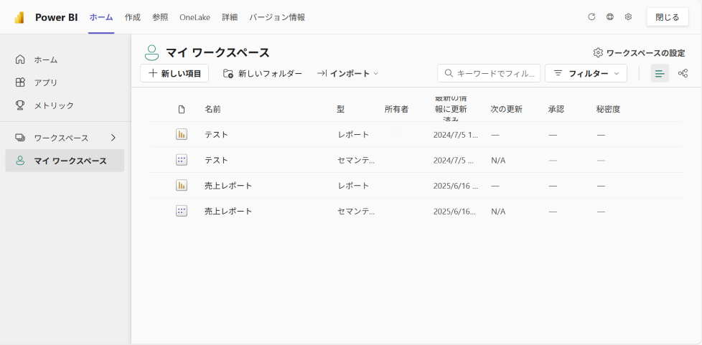Viewport: 702px width, 345px height.
Task: Click the globe language icon
Action: [x=610, y=17]
